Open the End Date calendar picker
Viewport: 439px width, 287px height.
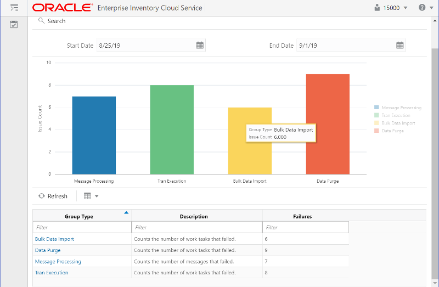[x=400, y=46]
